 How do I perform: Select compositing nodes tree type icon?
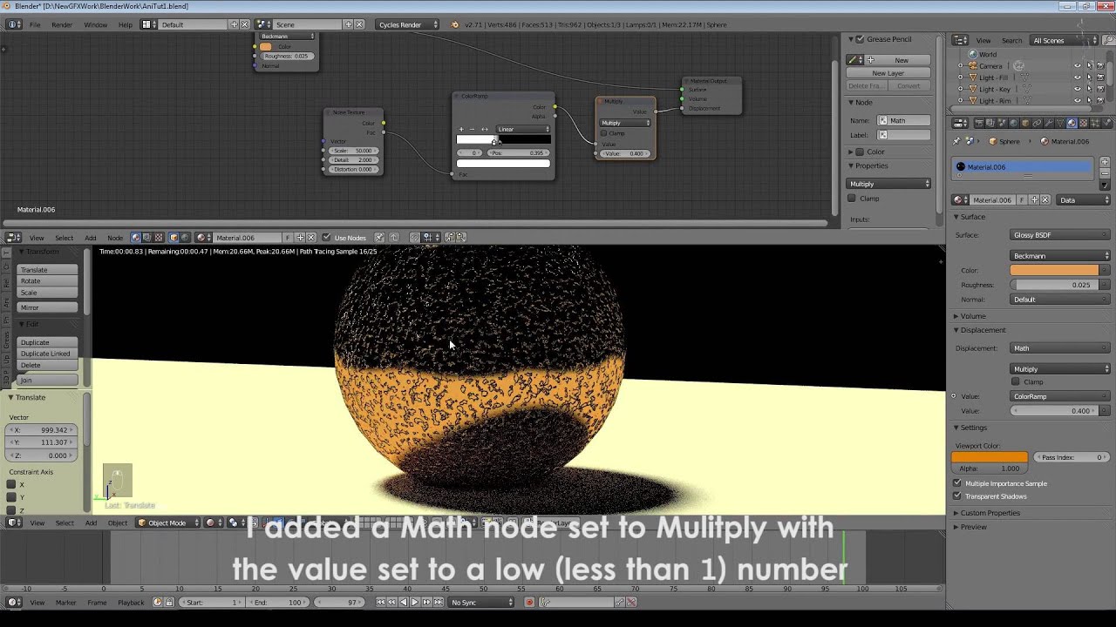[146, 237]
